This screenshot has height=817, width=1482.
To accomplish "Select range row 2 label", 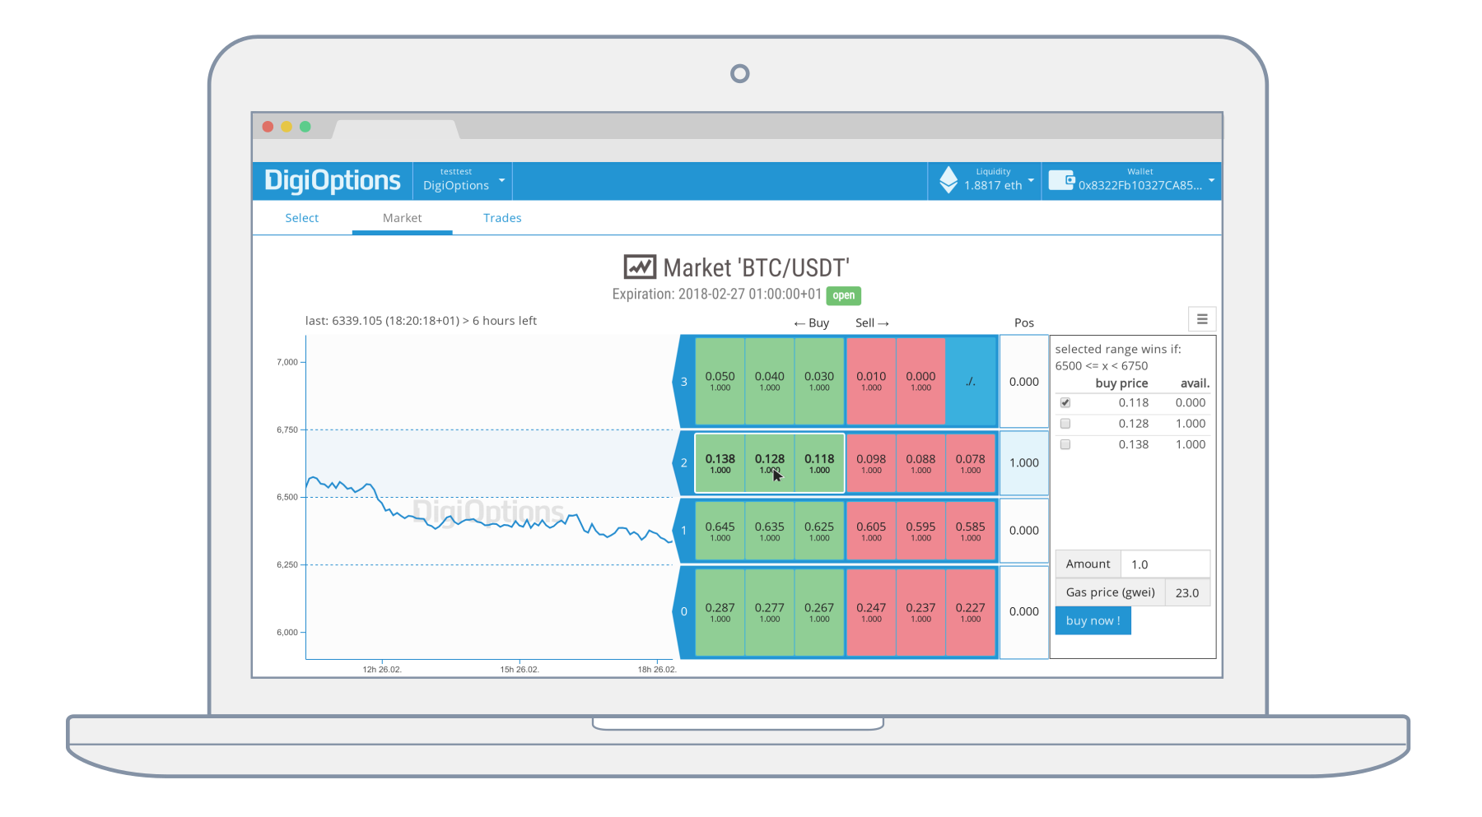I will [683, 463].
